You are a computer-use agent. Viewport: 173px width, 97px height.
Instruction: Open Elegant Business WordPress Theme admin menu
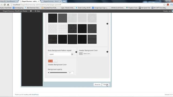click(x=15, y=11)
